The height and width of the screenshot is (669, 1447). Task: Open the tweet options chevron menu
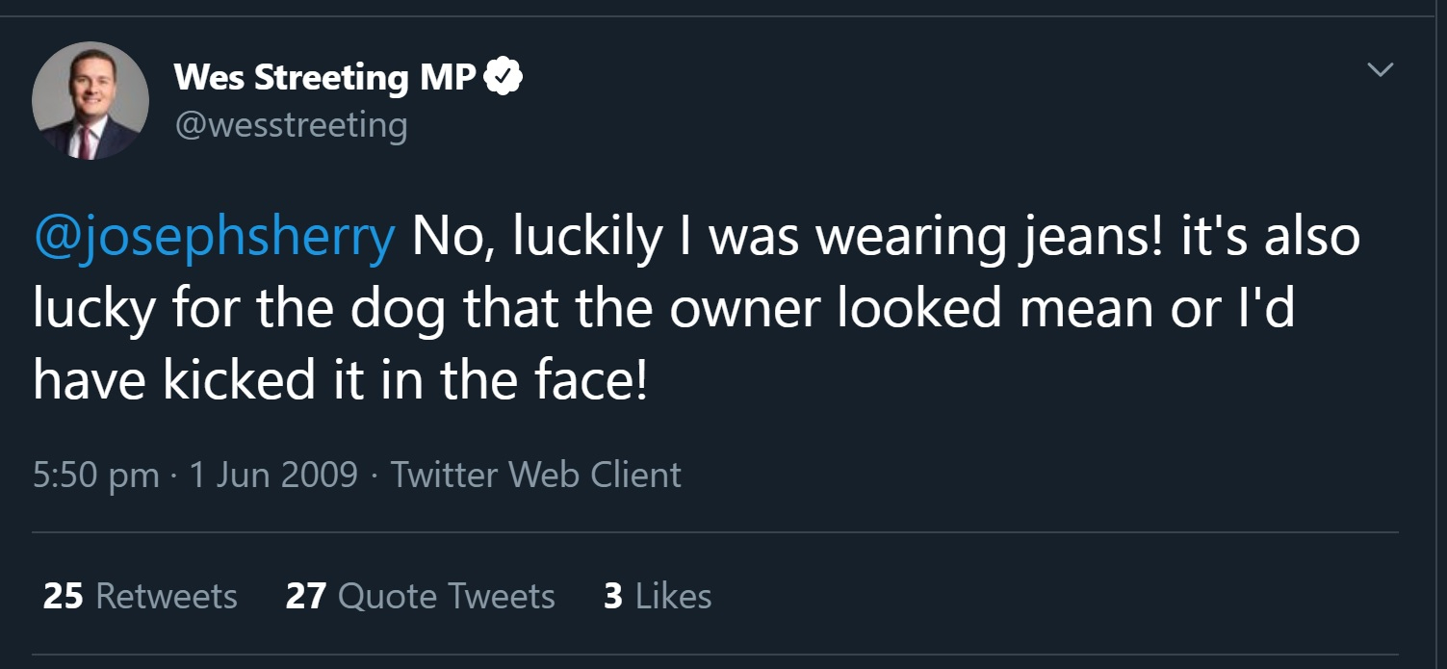(x=1381, y=70)
